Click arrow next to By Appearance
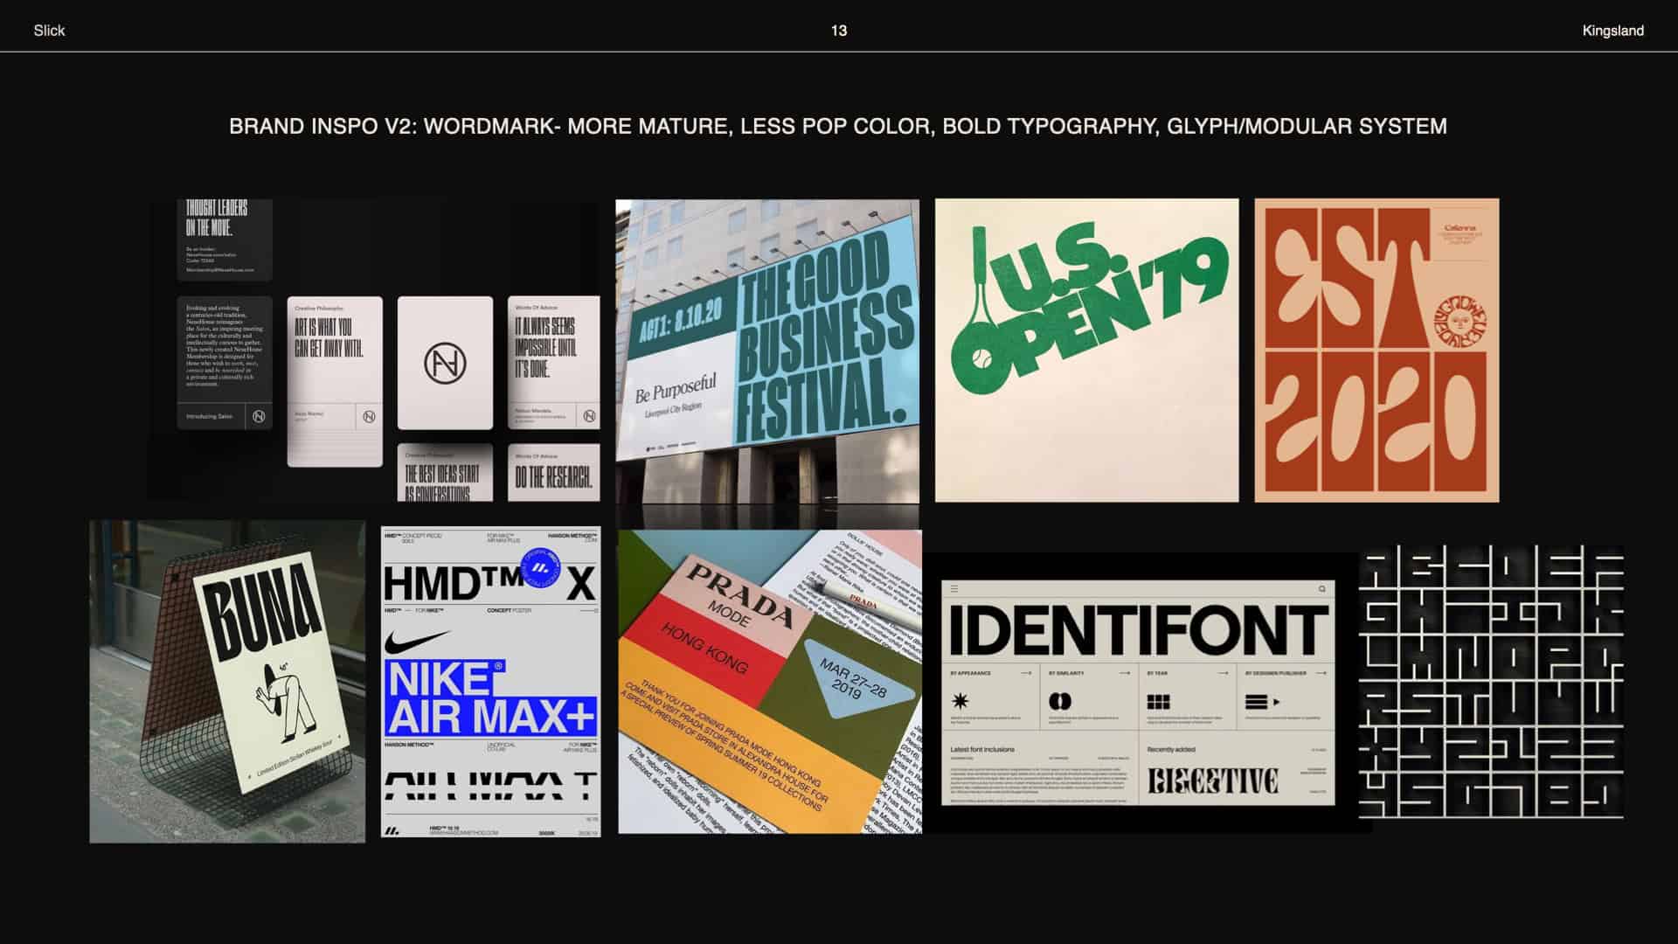The height and width of the screenshot is (944, 1678). coord(1026,673)
